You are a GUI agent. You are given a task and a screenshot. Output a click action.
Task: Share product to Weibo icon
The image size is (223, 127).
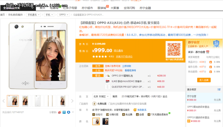coord(60,112)
